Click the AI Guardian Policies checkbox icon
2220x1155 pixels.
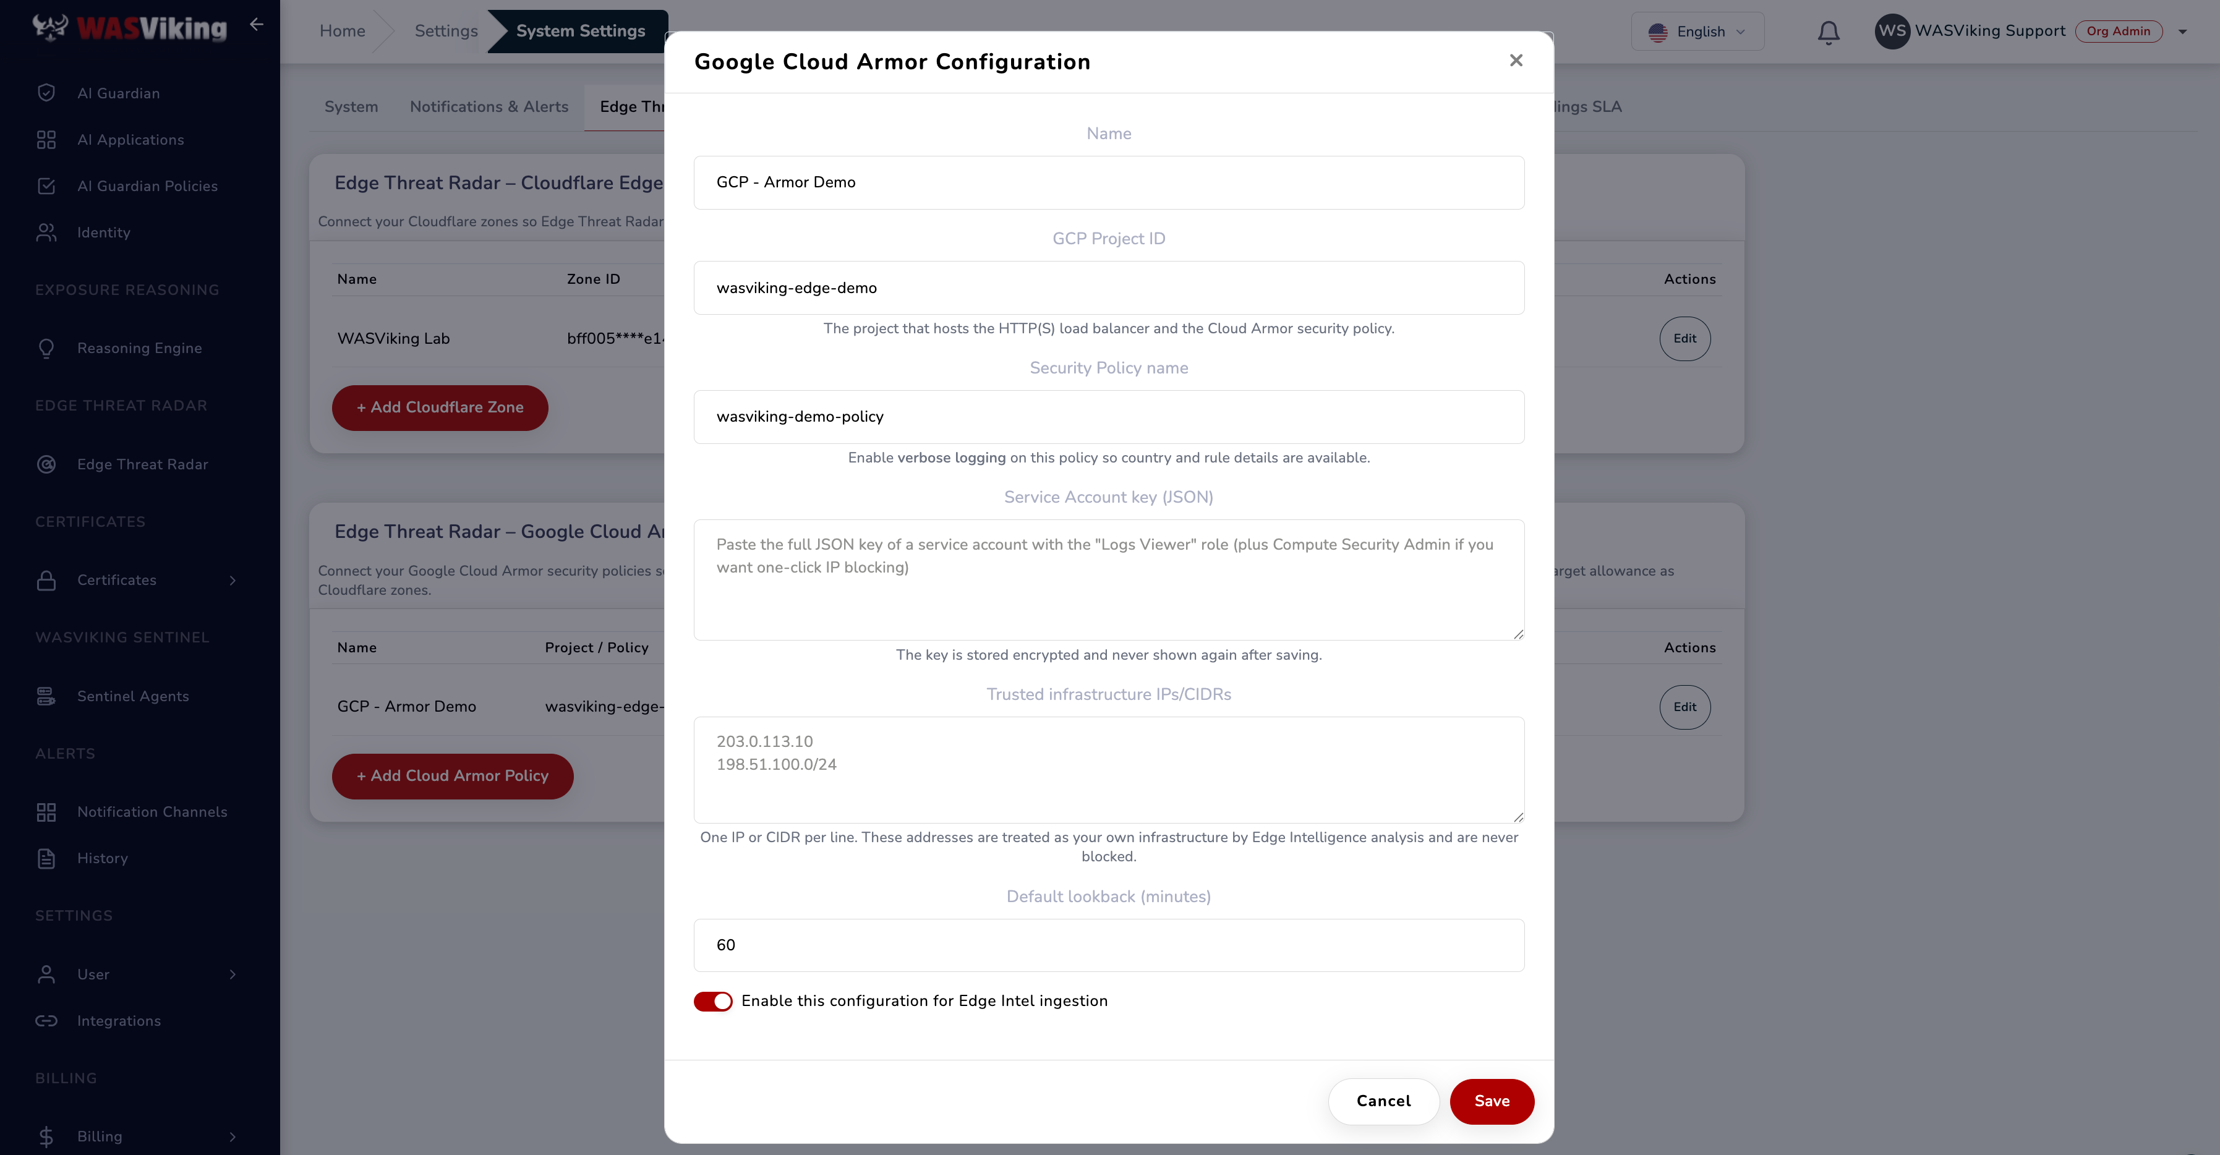[46, 186]
